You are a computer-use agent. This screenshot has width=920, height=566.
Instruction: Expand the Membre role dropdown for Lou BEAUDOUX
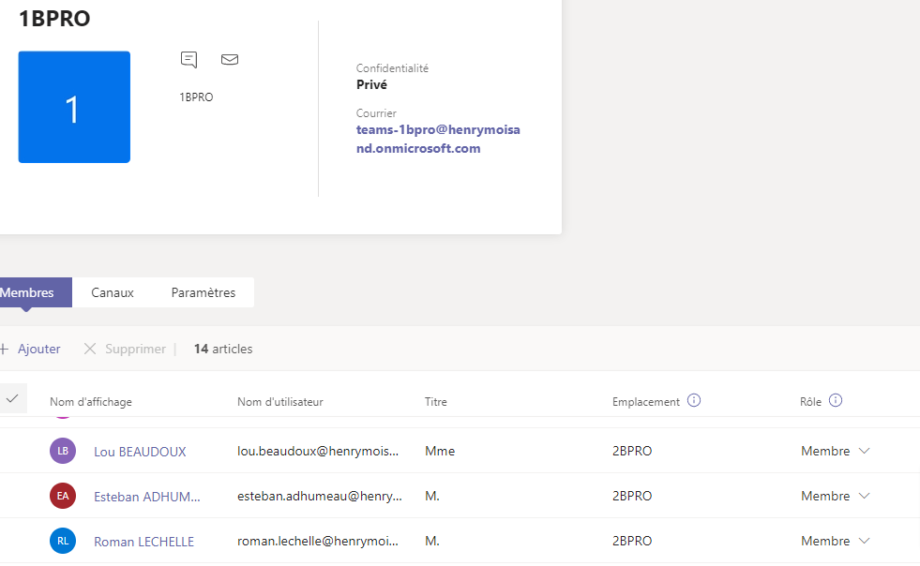coord(836,451)
